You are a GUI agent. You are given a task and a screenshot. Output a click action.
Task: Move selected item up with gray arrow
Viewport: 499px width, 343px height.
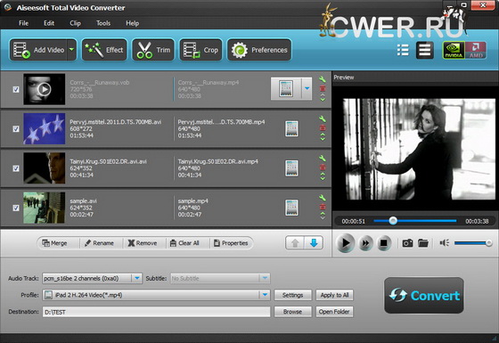pyautogui.click(x=295, y=243)
